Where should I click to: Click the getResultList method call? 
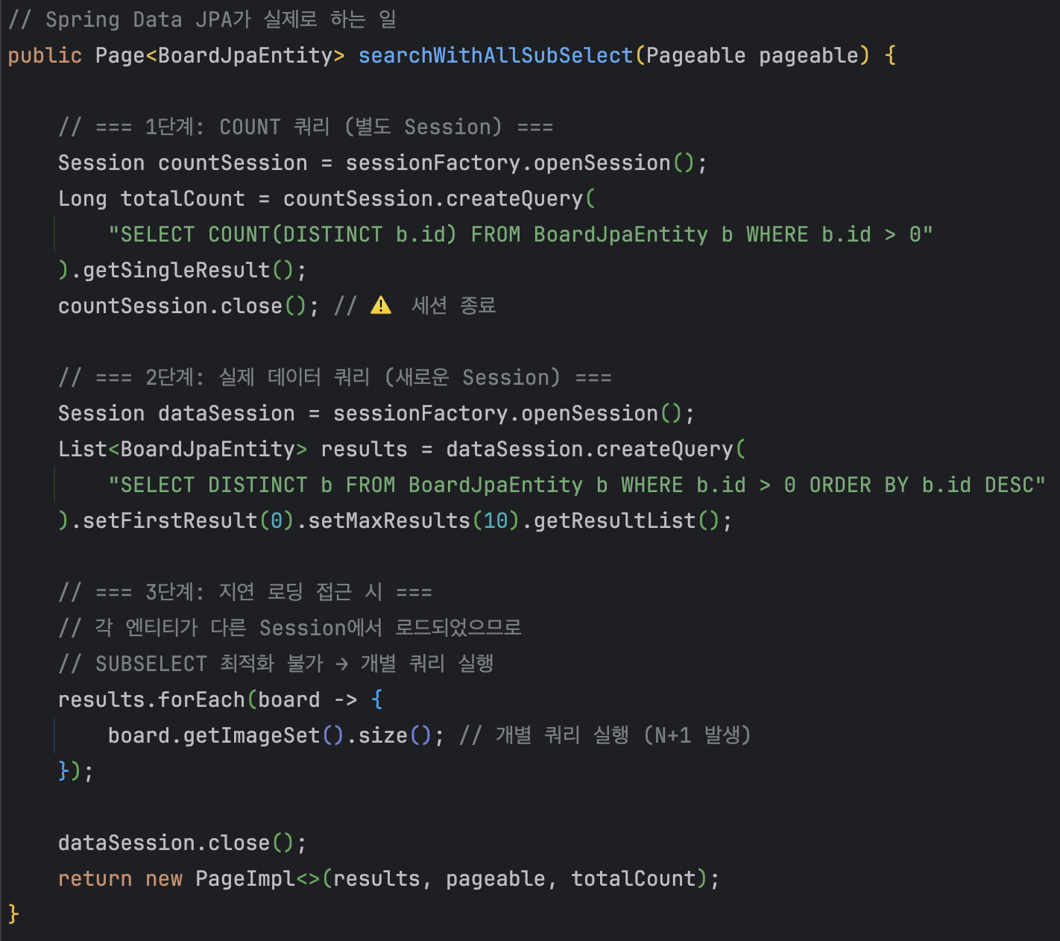(615, 521)
